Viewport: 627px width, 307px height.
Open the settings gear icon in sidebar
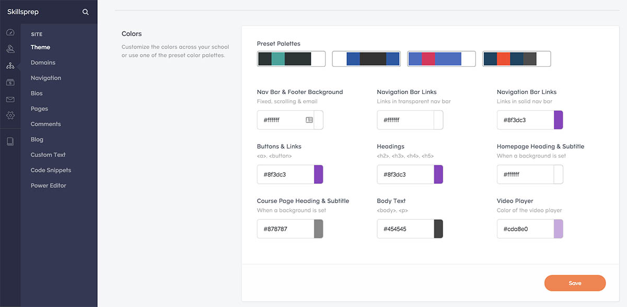click(x=10, y=115)
